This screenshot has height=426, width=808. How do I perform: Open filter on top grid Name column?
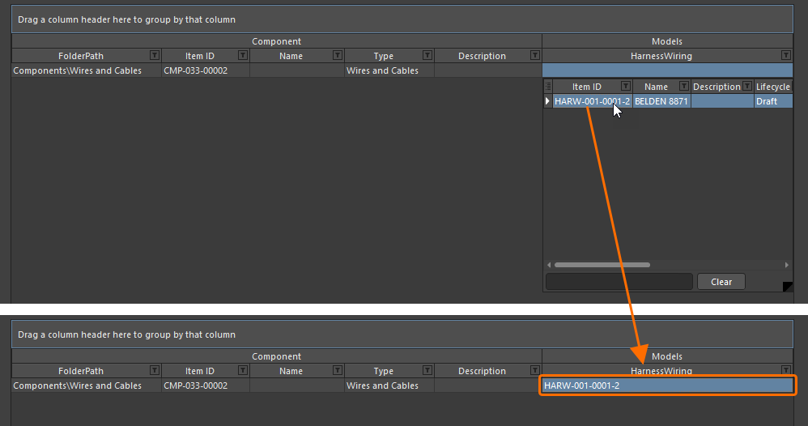(x=338, y=55)
